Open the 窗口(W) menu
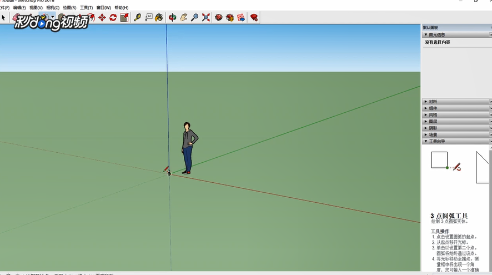 tap(103, 8)
